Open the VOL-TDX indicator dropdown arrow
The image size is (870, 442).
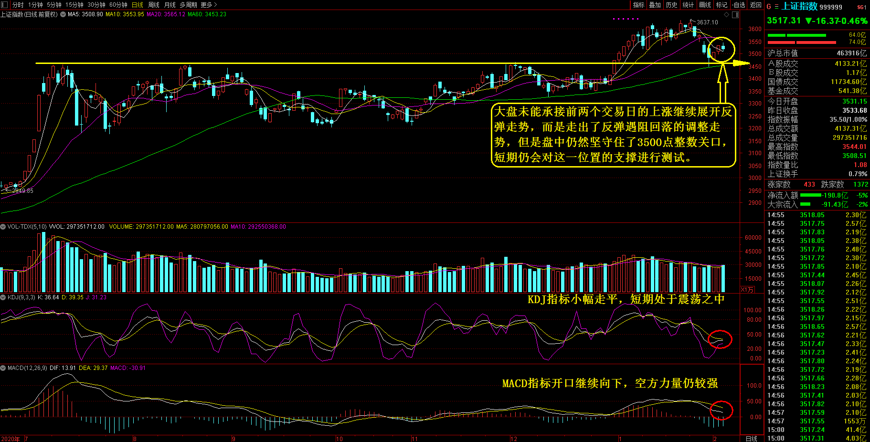(x=3, y=227)
